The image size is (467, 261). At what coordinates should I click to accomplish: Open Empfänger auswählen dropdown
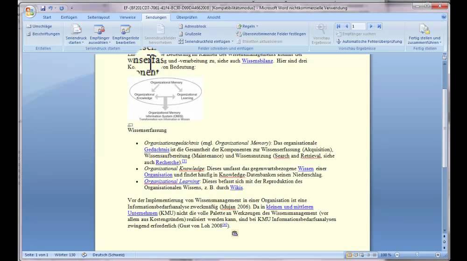99,34
